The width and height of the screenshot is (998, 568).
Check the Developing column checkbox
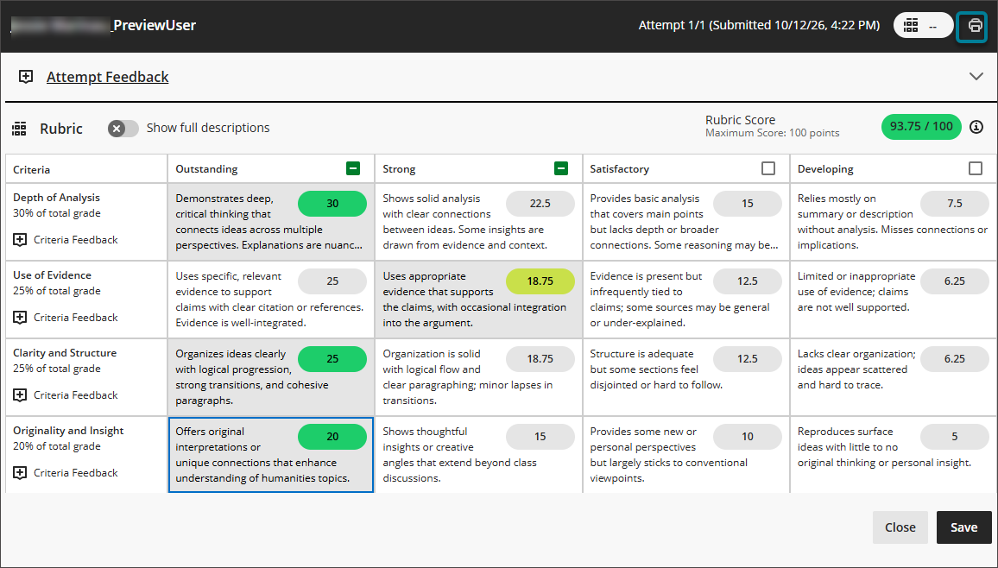click(975, 168)
